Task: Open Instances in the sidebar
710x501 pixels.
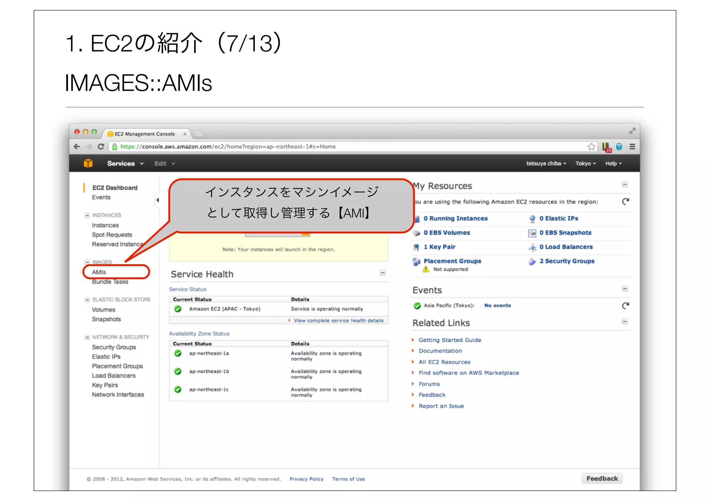Action: (x=105, y=225)
